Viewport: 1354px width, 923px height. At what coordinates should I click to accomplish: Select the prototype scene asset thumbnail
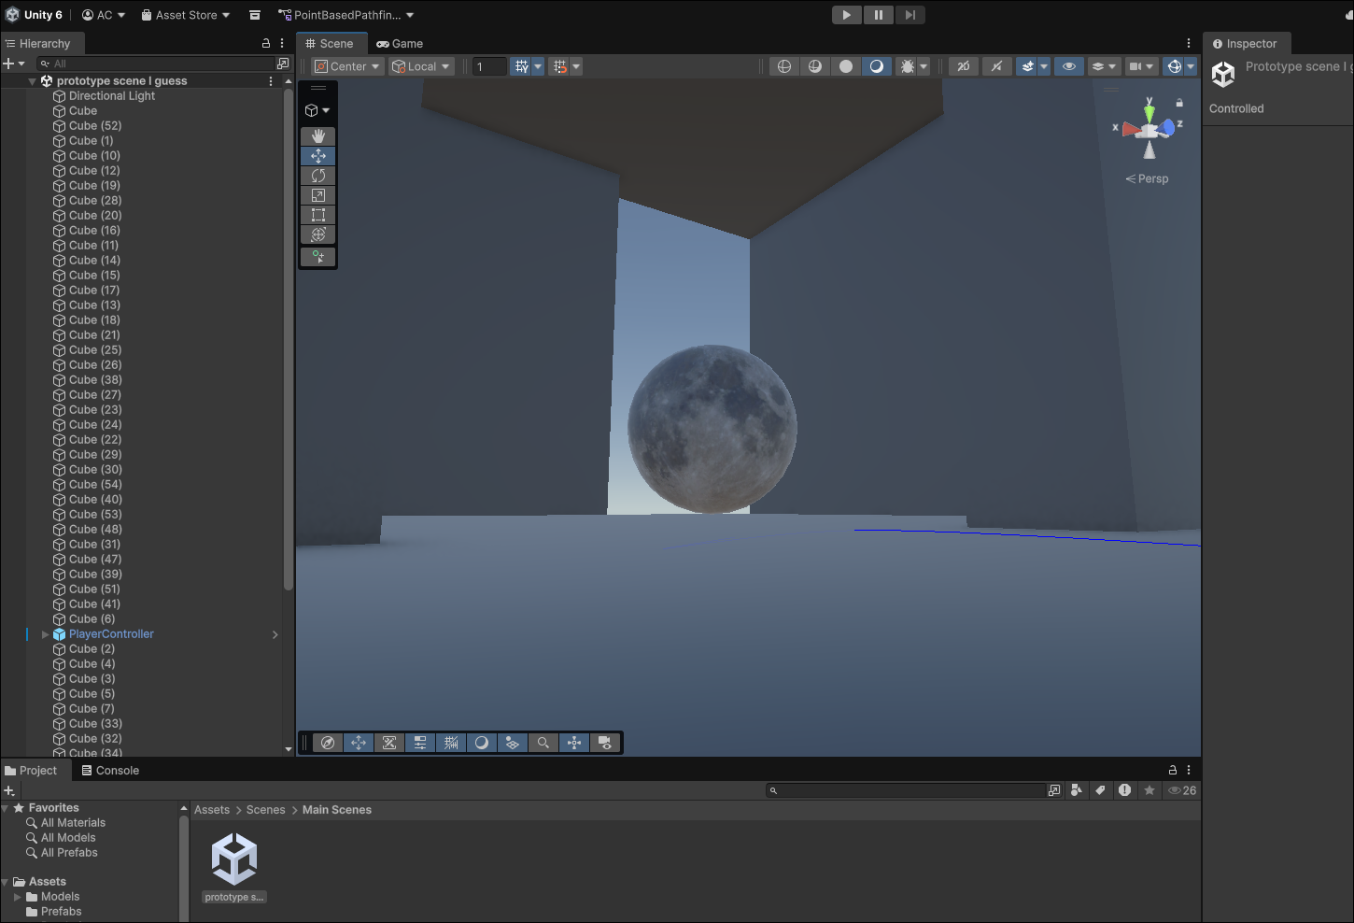pyautogui.click(x=233, y=859)
